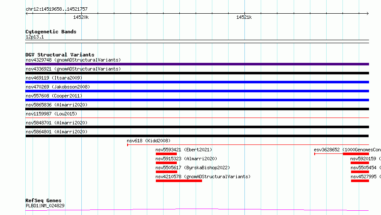Open variant nsv5865836 (Almarri2020)

point(57,105)
